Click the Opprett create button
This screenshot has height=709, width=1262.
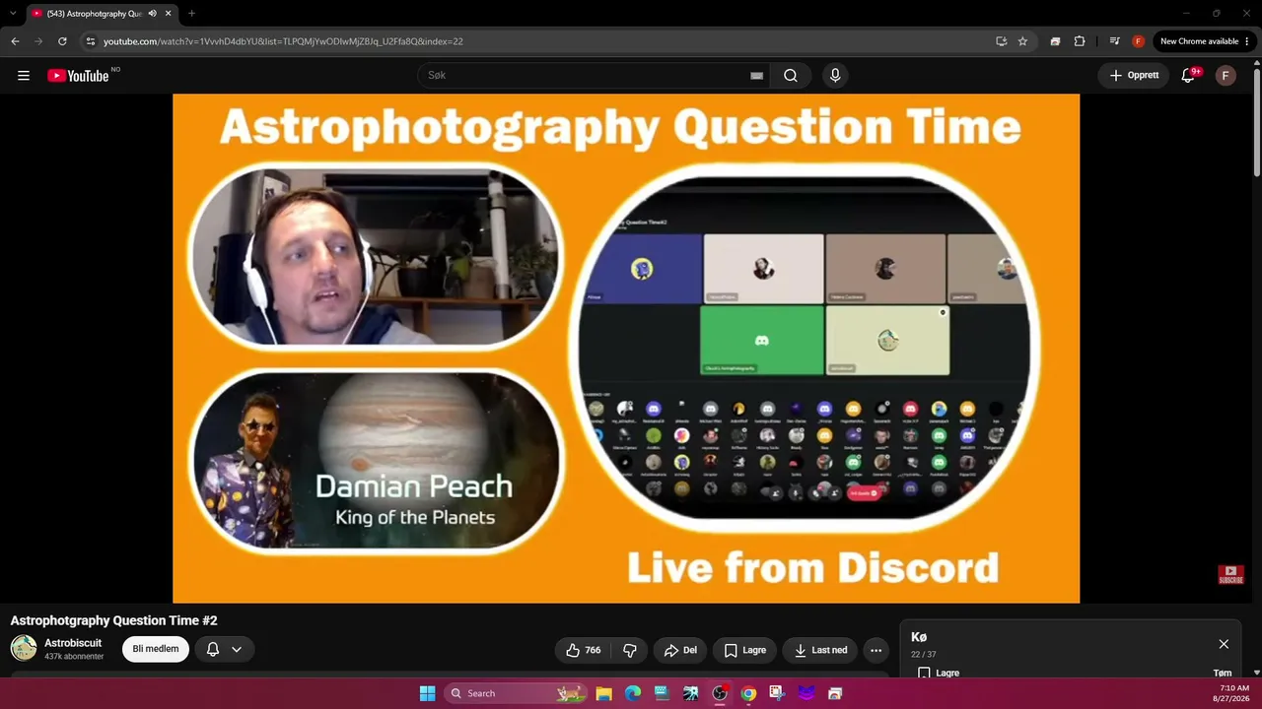tap(1134, 76)
